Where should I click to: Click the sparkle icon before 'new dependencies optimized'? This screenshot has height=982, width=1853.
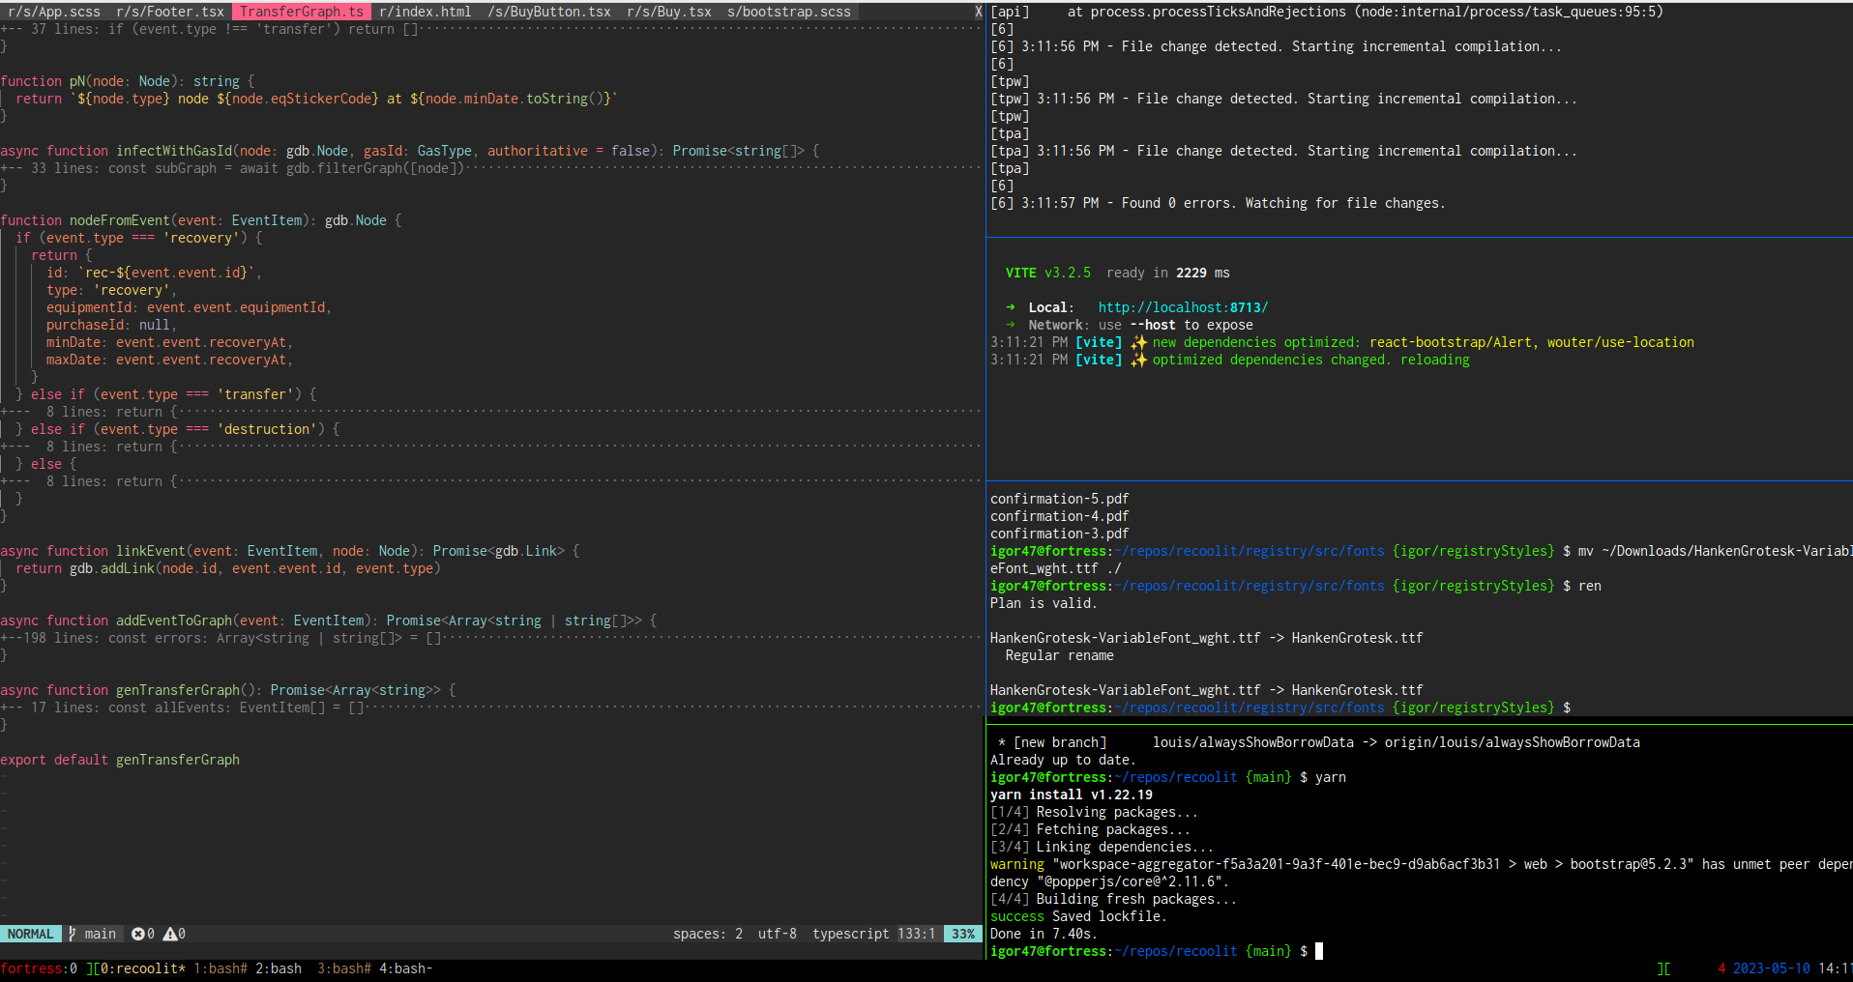pyautogui.click(x=1138, y=342)
